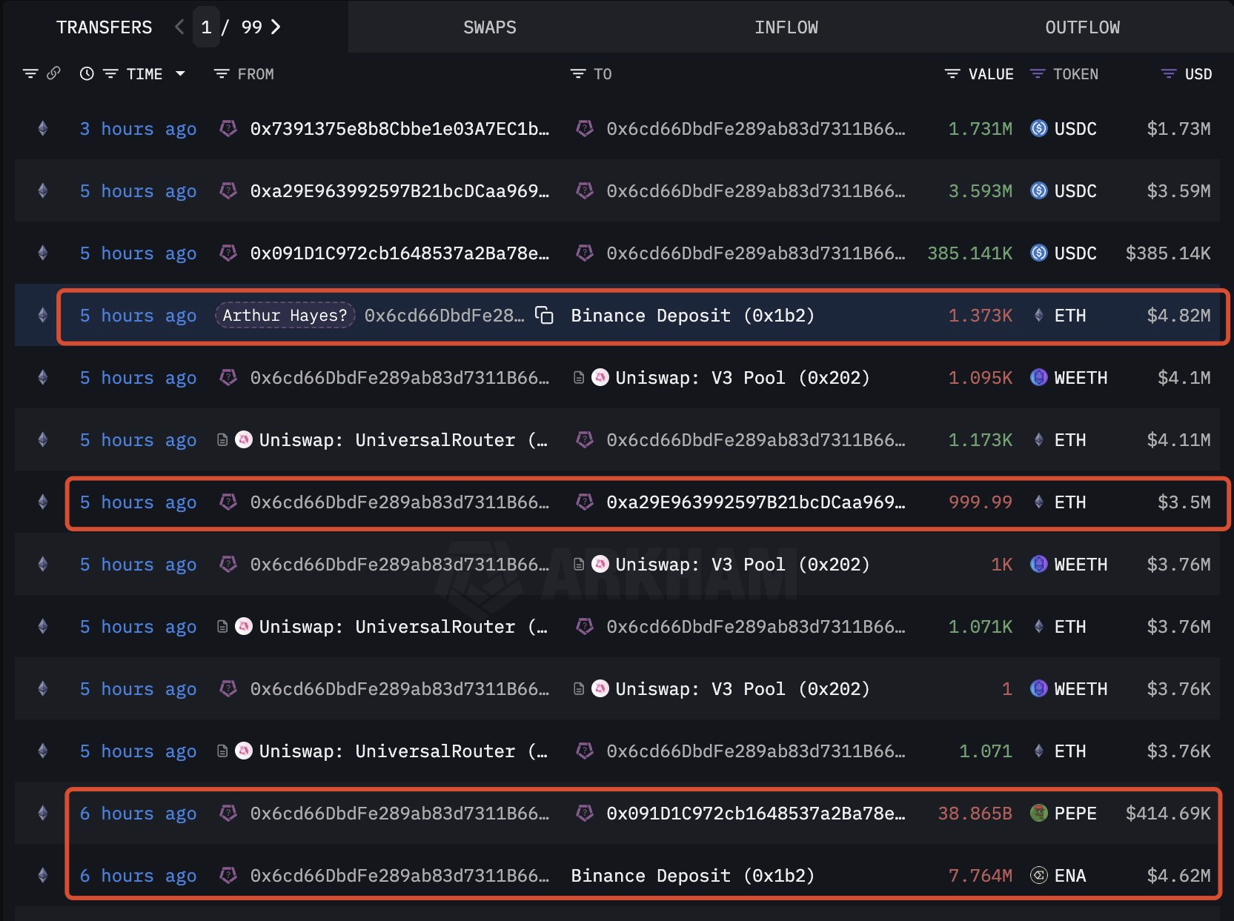The height and width of the screenshot is (921, 1234).
Task: Open TIME sort dropdown arrow
Action: click(x=180, y=74)
